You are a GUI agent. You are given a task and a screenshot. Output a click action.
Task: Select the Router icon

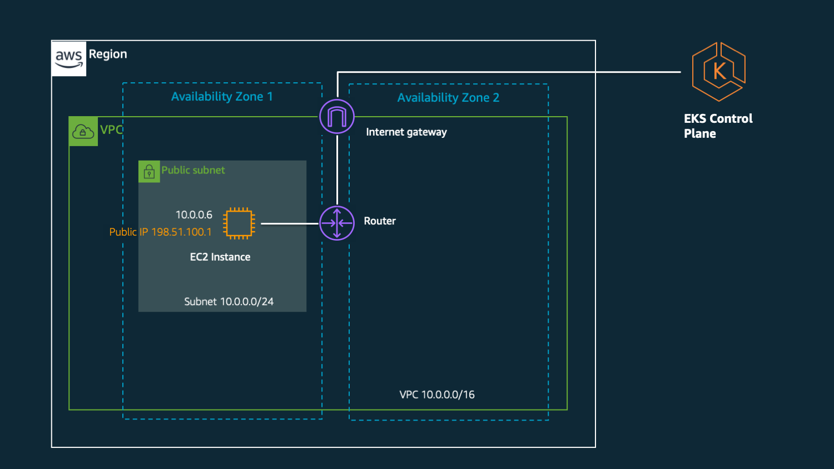click(x=337, y=223)
